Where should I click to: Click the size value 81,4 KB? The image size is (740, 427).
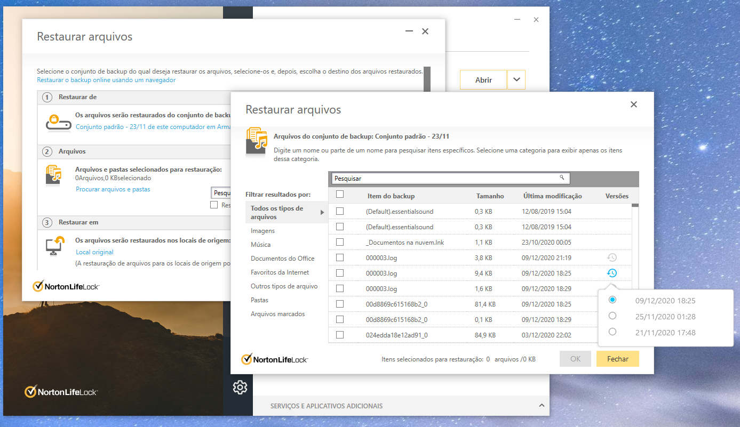[486, 304]
